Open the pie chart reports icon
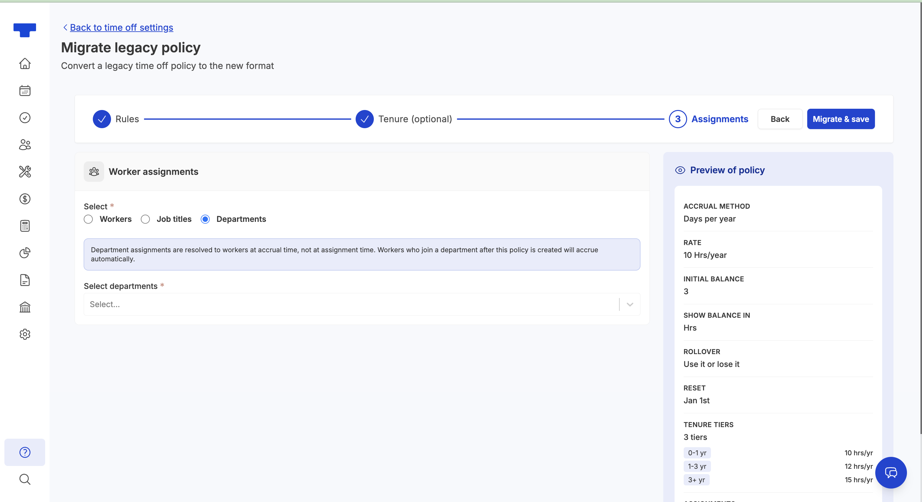This screenshot has width=922, height=502. 25,253
